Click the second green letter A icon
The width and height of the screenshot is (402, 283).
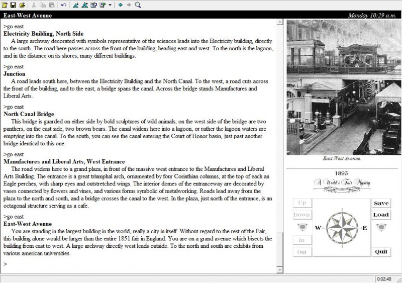pos(84,5)
